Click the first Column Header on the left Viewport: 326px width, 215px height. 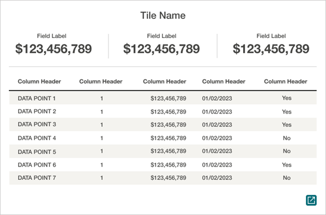[39, 81]
